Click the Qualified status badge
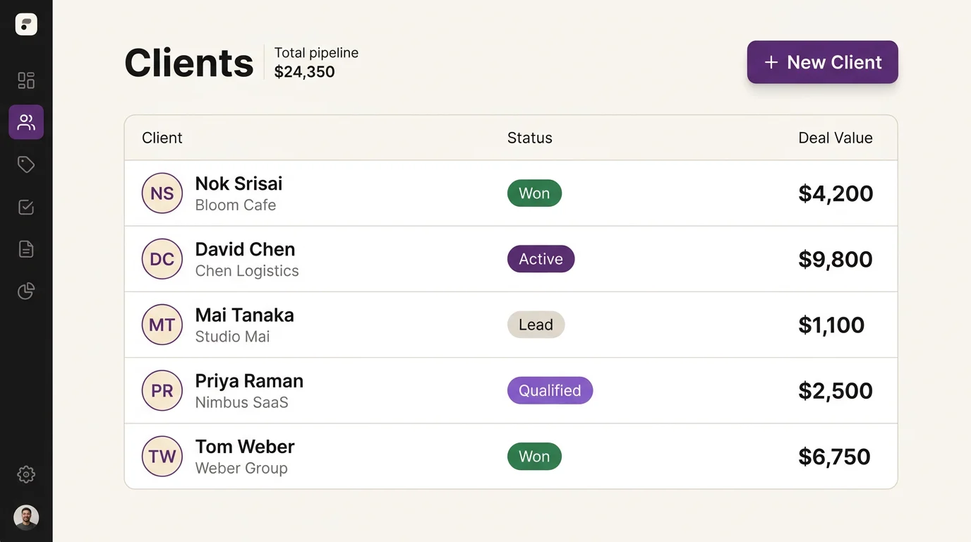971x542 pixels. (x=550, y=390)
